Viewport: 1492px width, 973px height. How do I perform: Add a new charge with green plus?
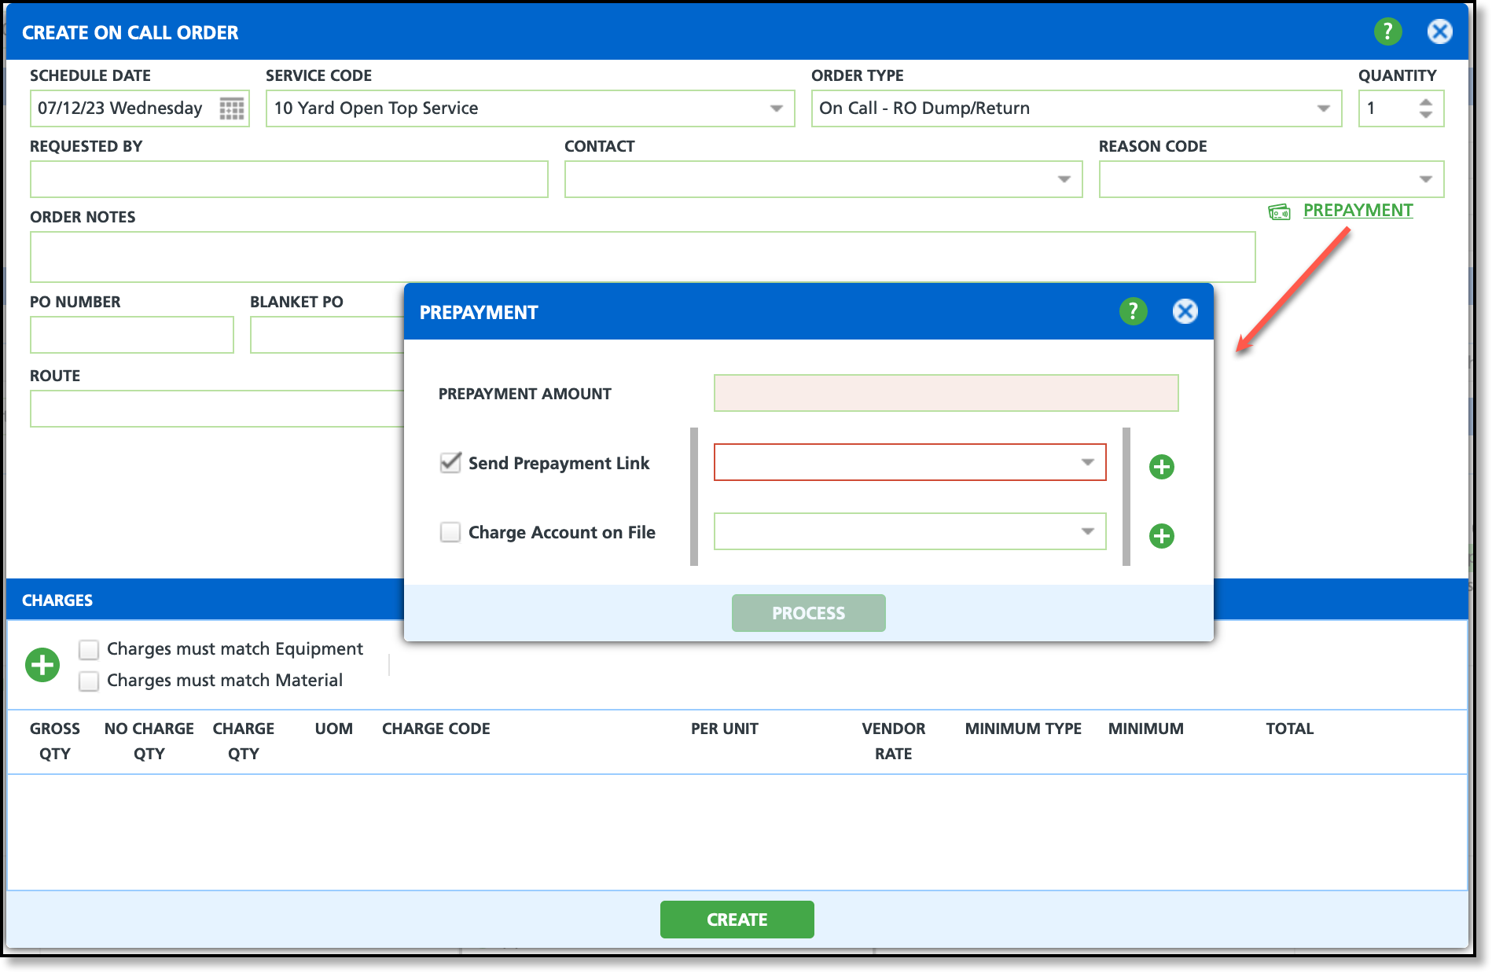(x=42, y=665)
